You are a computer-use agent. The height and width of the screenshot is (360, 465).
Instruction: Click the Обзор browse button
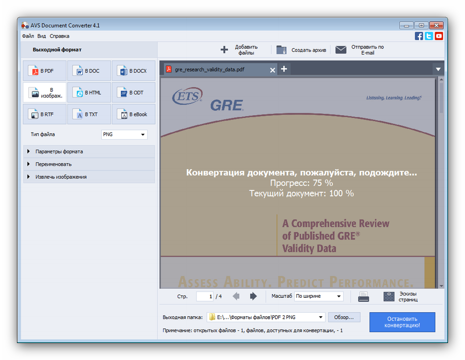click(x=344, y=317)
